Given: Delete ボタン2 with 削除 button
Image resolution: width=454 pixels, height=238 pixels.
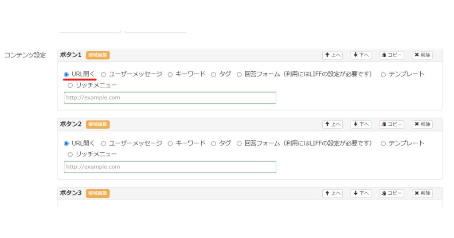Looking at the screenshot, I should (x=422, y=124).
